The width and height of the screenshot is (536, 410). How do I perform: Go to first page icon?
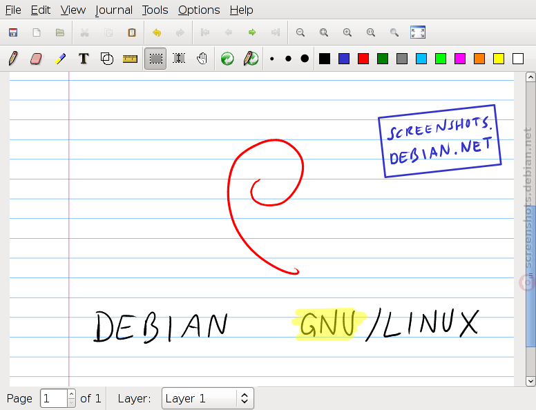pyautogui.click(x=205, y=32)
